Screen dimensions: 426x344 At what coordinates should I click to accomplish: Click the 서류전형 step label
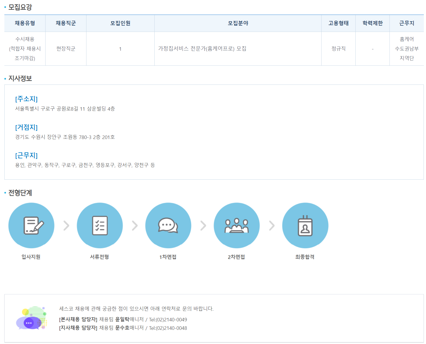100,257
